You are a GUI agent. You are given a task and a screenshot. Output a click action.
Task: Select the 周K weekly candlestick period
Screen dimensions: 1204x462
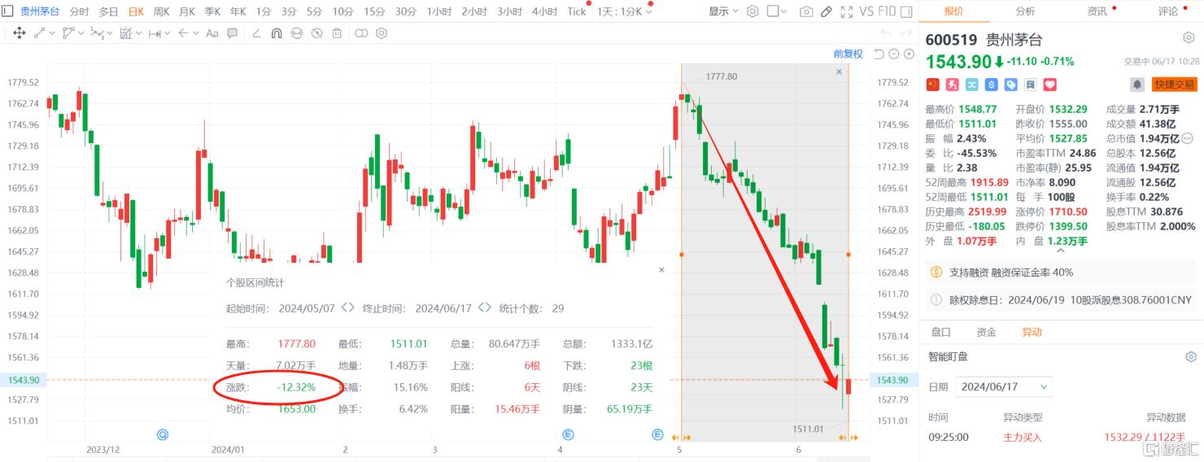tap(161, 11)
